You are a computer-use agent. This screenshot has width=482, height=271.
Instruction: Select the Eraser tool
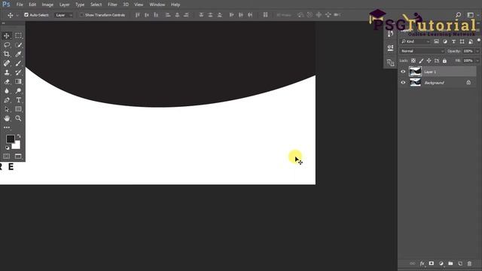[x=7, y=82]
